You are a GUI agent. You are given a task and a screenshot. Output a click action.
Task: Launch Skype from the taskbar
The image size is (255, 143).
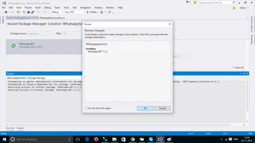(151, 139)
